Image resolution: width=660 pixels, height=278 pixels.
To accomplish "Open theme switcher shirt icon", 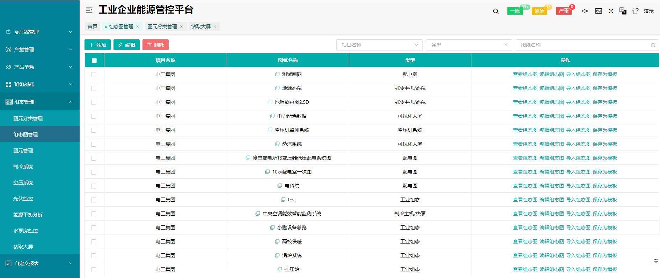I will [635, 11].
